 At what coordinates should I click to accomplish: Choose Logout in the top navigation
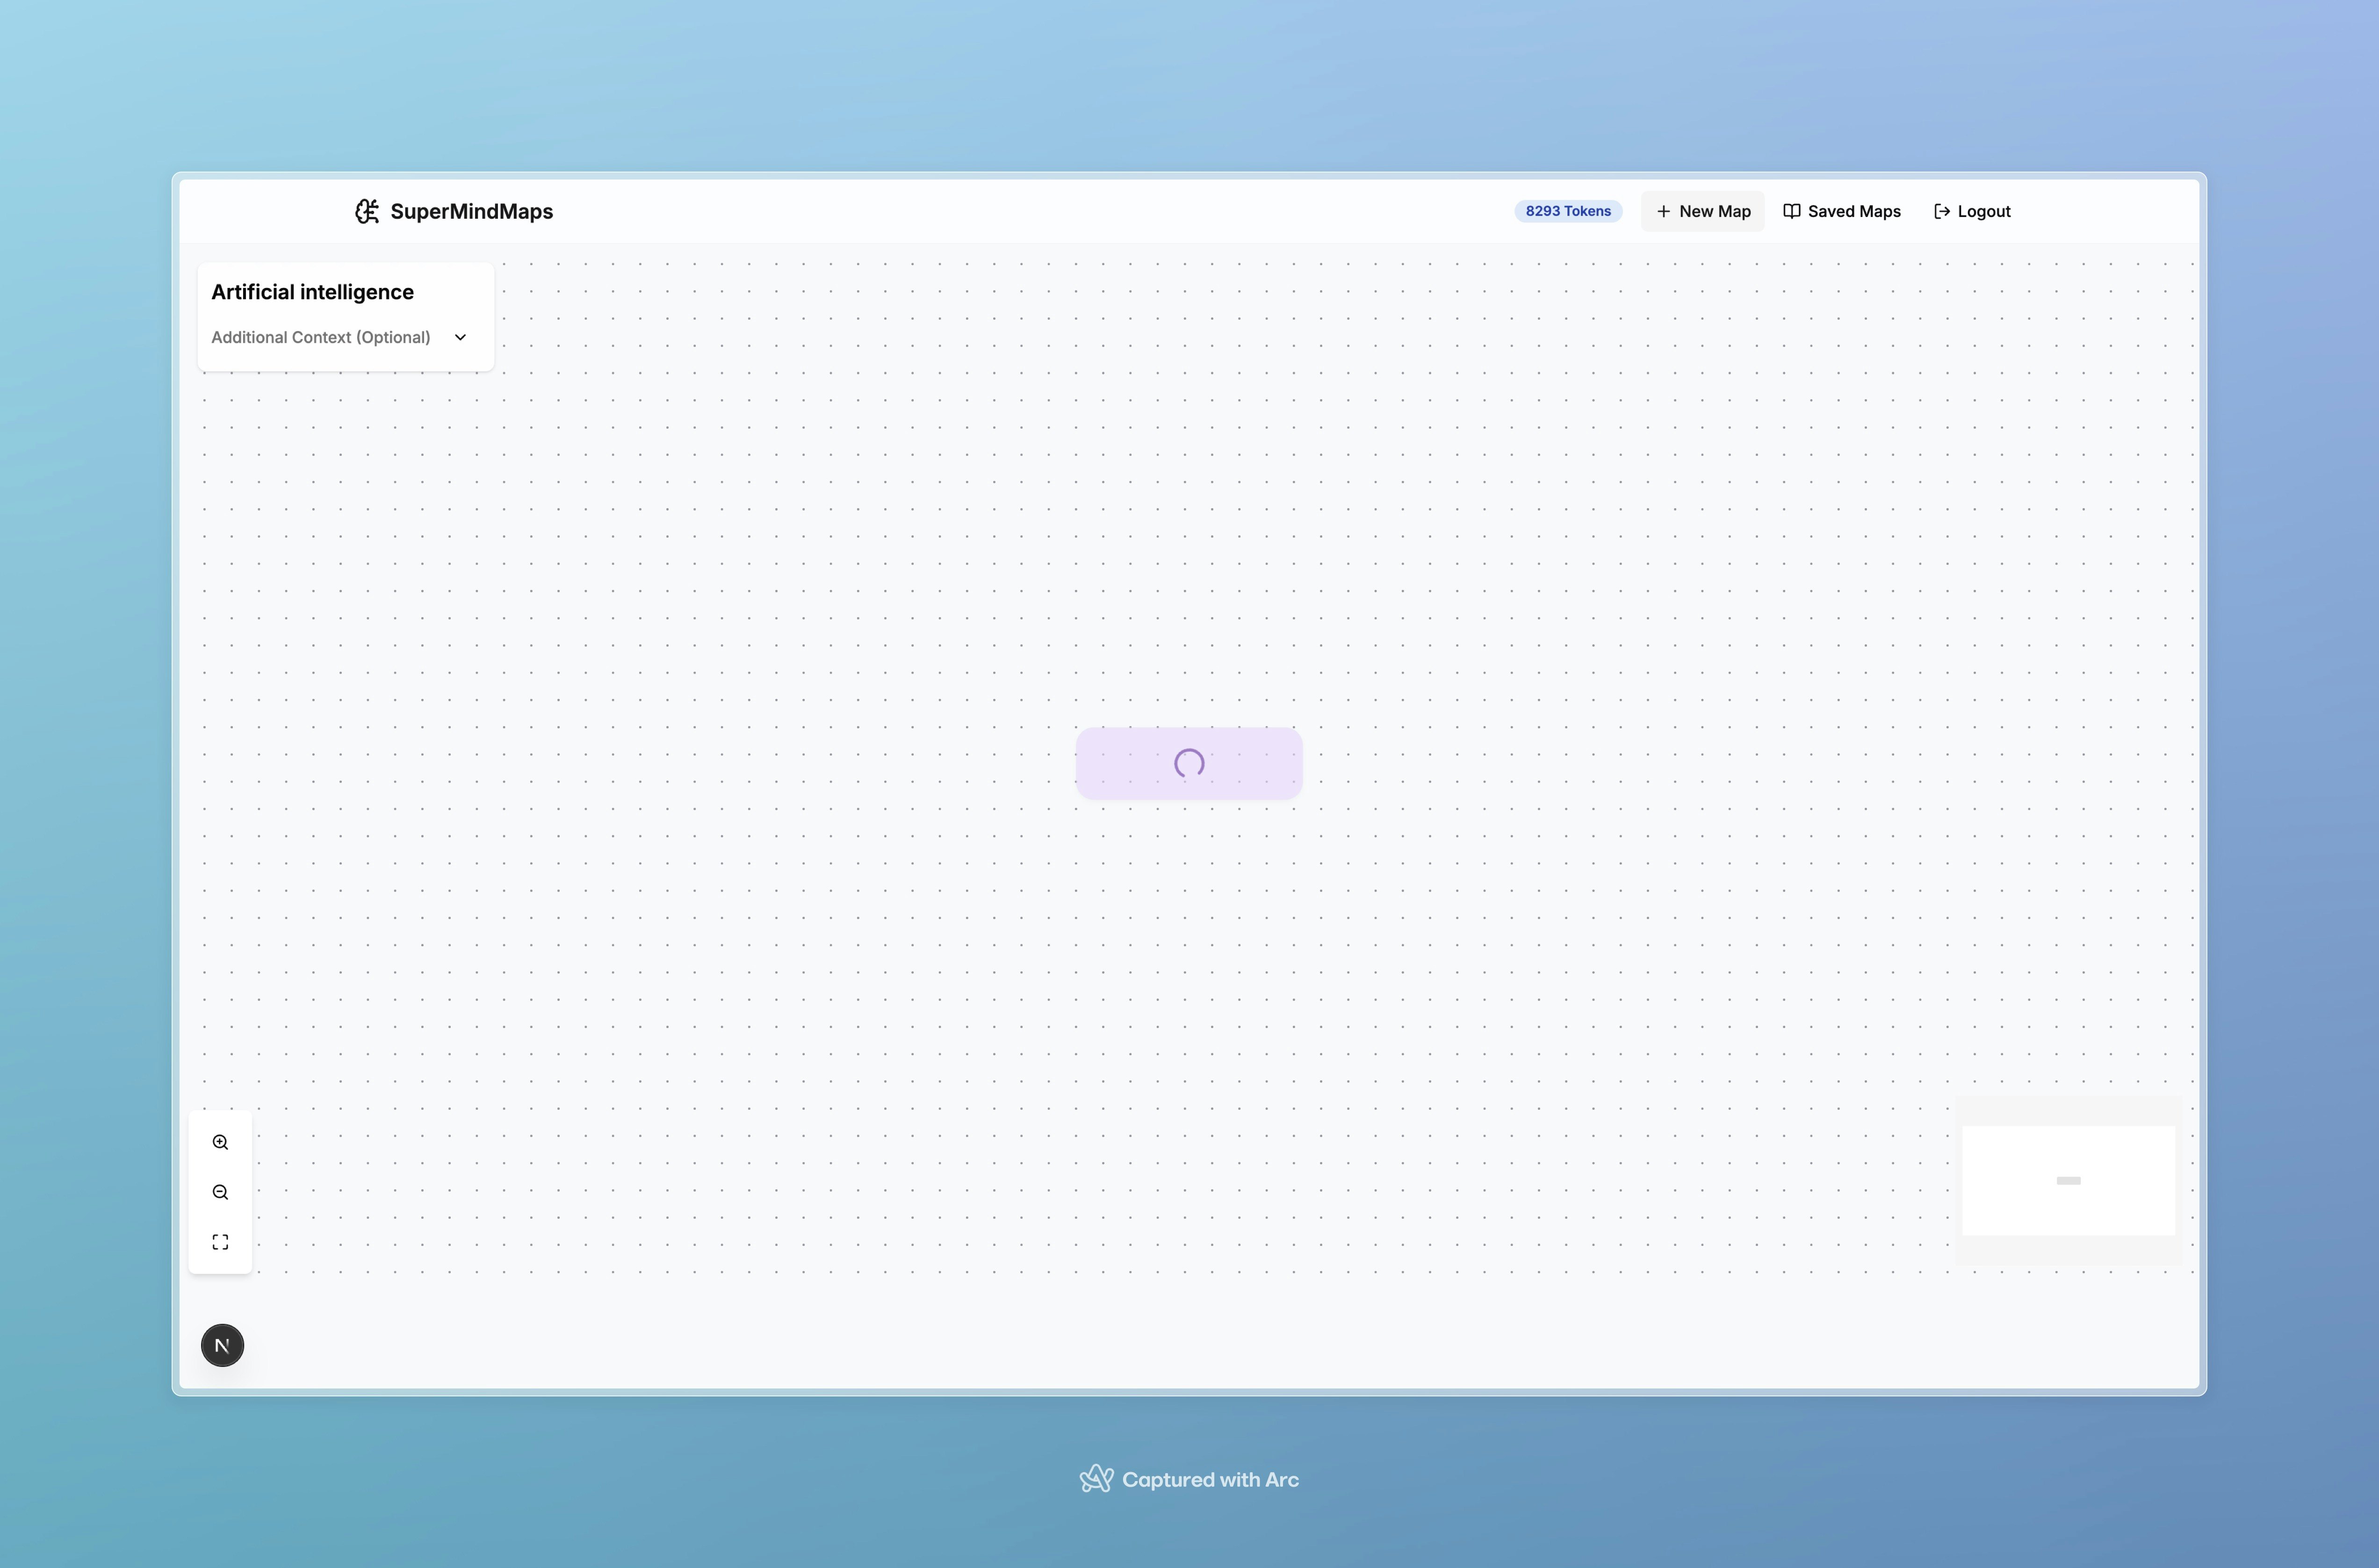click(1983, 211)
